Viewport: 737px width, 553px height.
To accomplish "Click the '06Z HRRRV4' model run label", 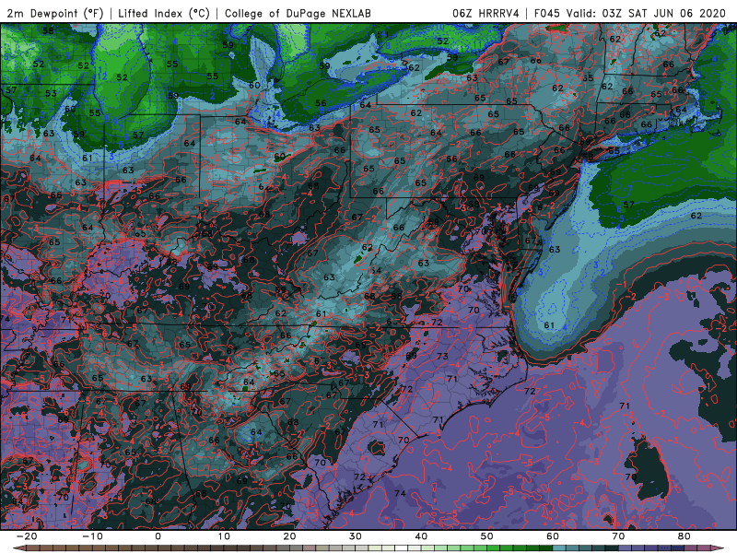I will click(x=485, y=13).
